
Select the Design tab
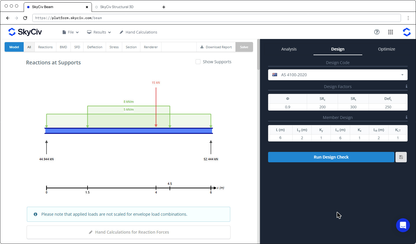pos(338,49)
